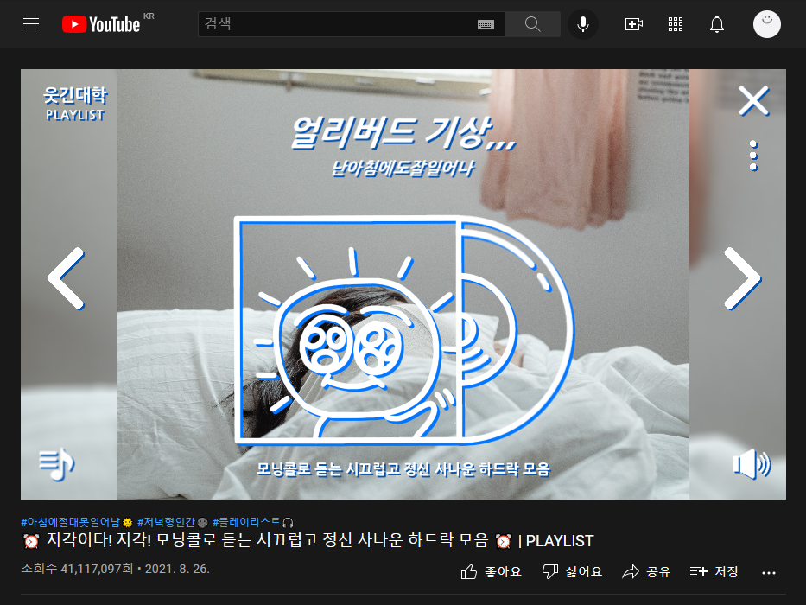Focus the 검색 search field
Image resolution: width=806 pixels, height=605 pixels.
(339, 24)
